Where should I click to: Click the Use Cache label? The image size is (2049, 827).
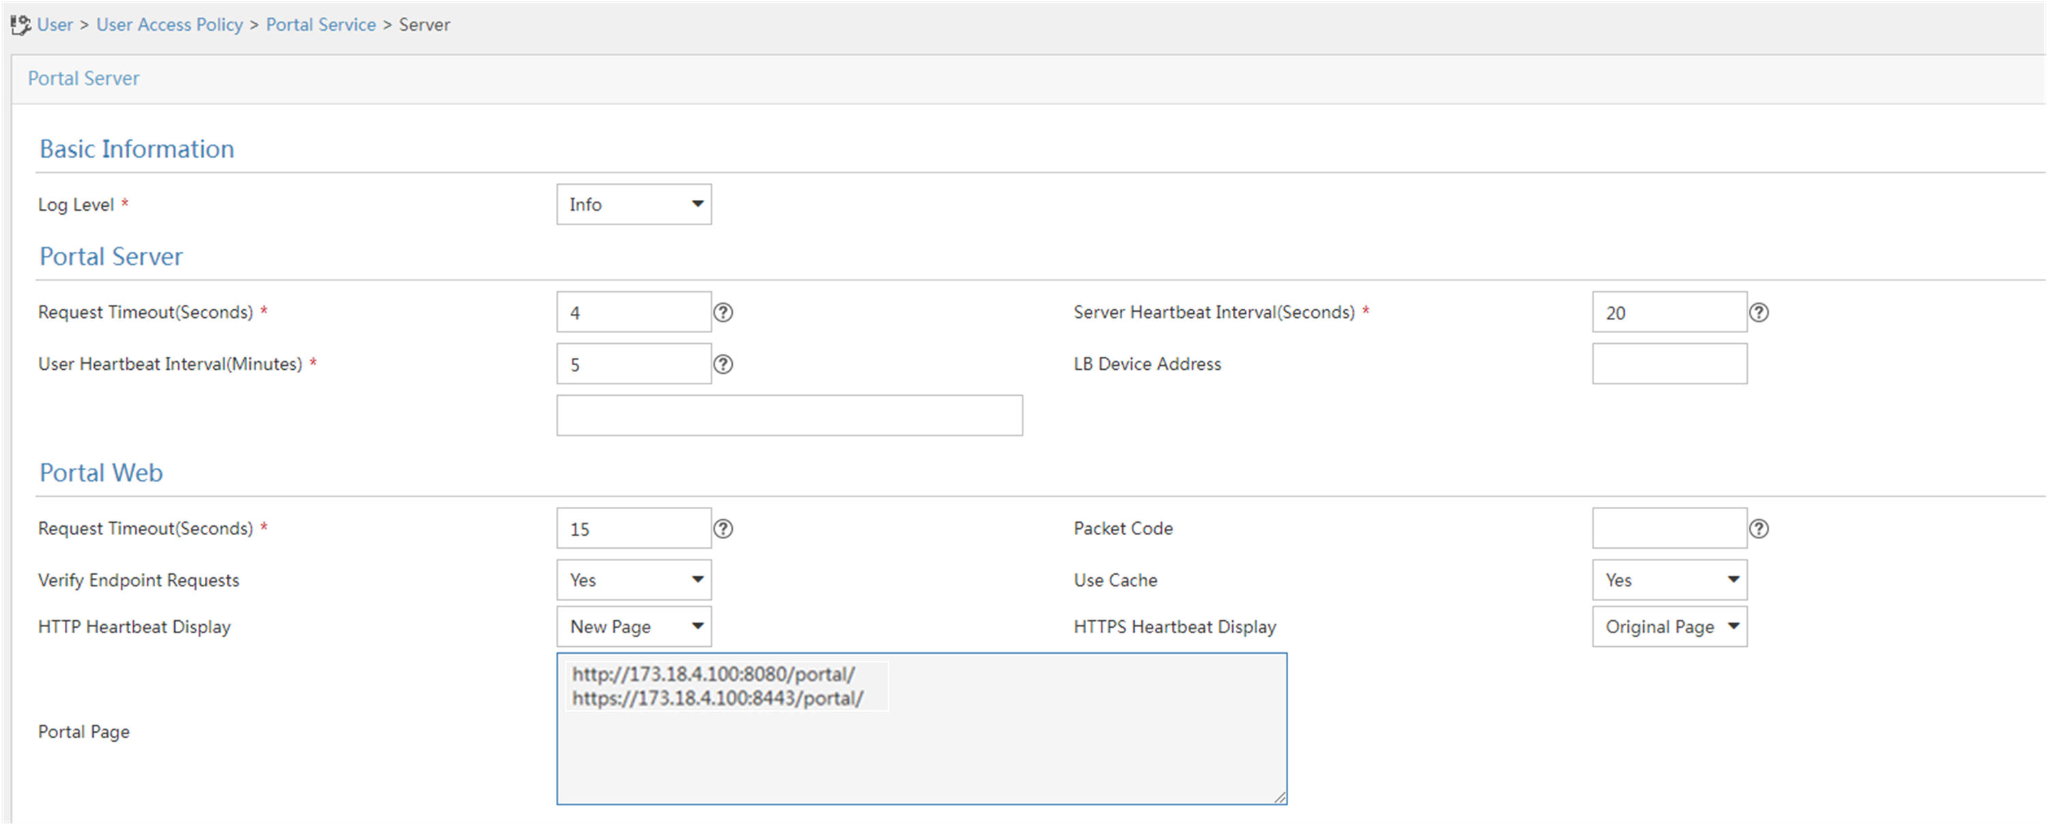pyautogui.click(x=1115, y=580)
